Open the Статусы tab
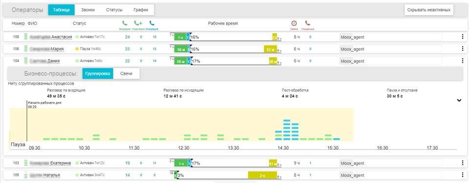Image resolution: width=469 pixels, height=183 pixels. point(114,10)
